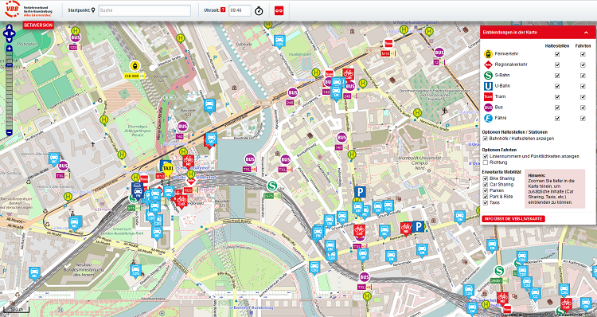Click the zoom in plus button
Viewport: 597px width, 317px height.
pyautogui.click(x=9, y=49)
